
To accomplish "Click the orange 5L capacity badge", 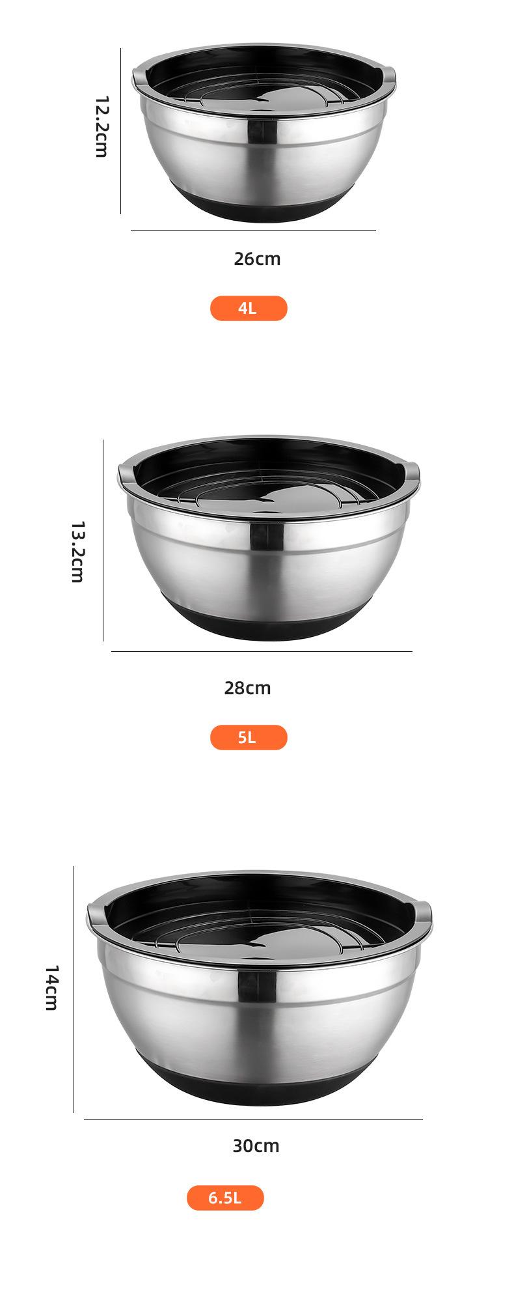I will tap(249, 737).
